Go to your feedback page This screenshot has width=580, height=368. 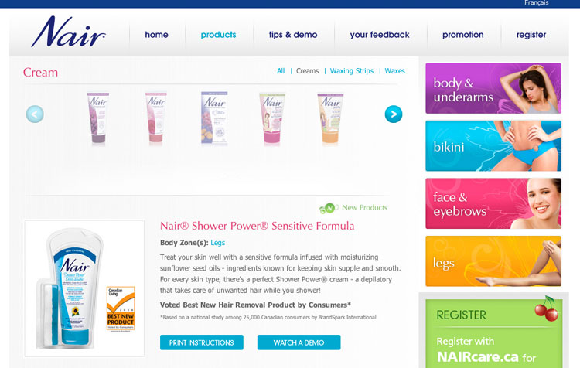pyautogui.click(x=380, y=35)
